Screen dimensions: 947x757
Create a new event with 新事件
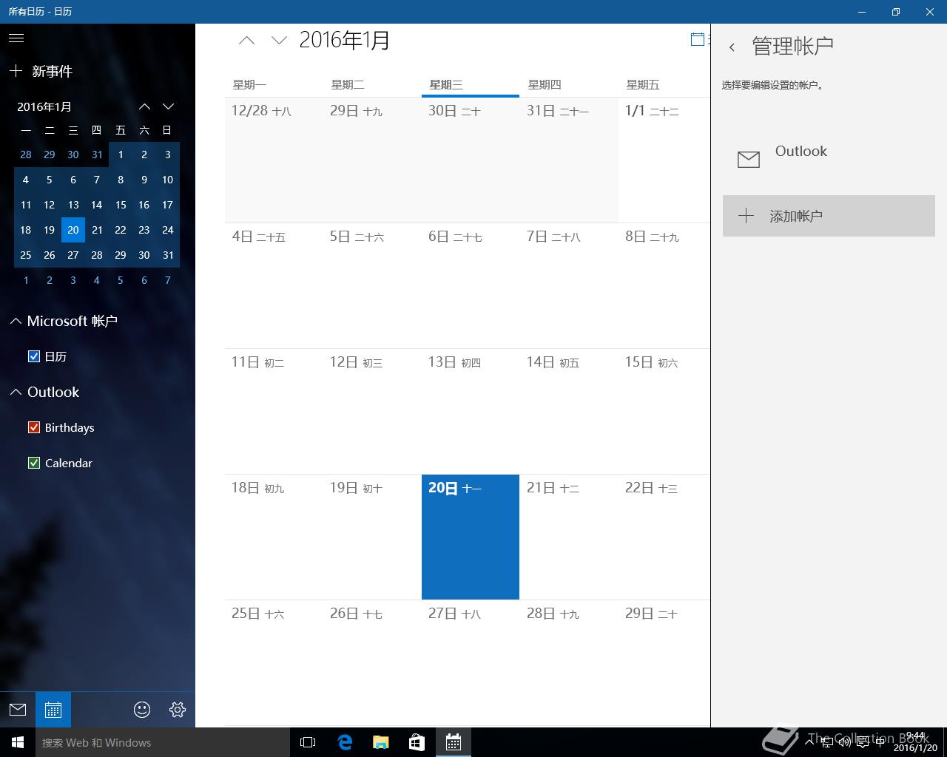(x=41, y=71)
